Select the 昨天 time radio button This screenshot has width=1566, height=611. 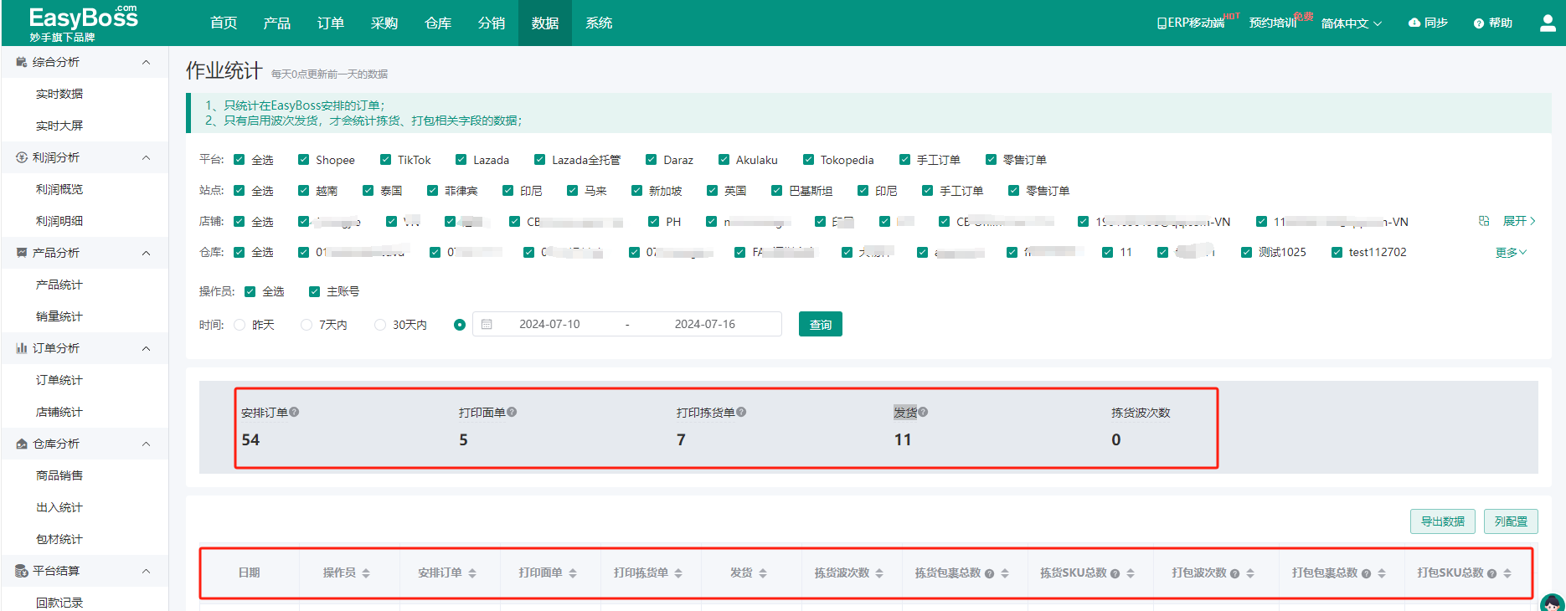[240, 325]
